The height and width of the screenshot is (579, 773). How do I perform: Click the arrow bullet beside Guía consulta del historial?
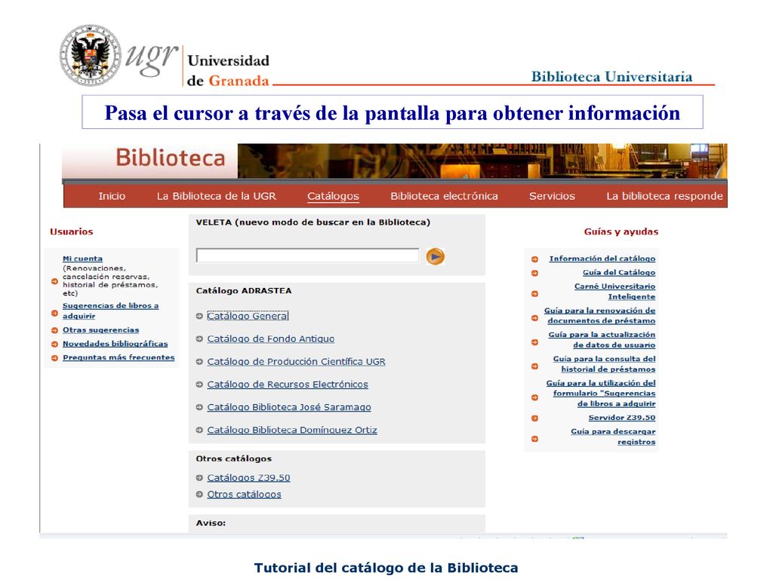click(534, 366)
